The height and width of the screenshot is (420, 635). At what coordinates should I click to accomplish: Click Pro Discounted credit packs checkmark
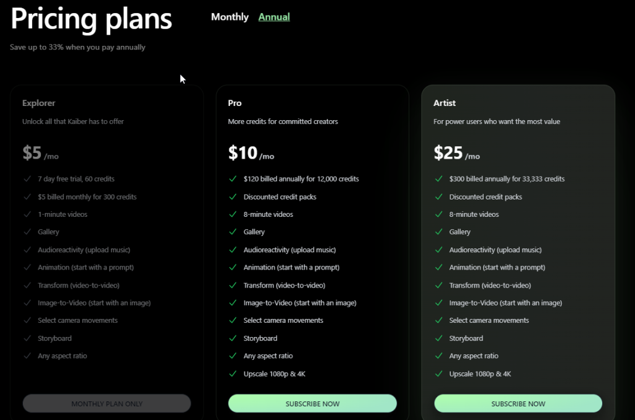(x=233, y=197)
